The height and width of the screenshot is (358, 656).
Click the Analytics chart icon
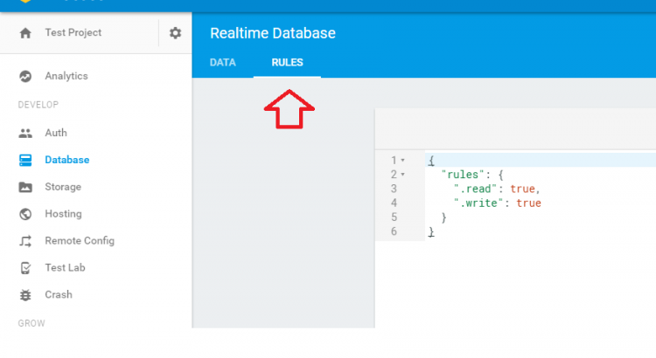click(x=25, y=76)
